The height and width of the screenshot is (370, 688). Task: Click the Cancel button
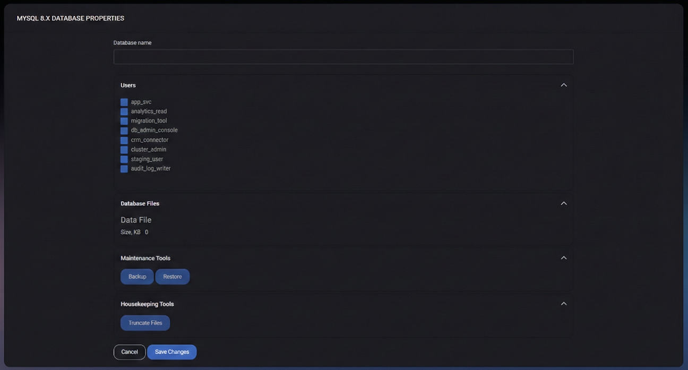[130, 352]
